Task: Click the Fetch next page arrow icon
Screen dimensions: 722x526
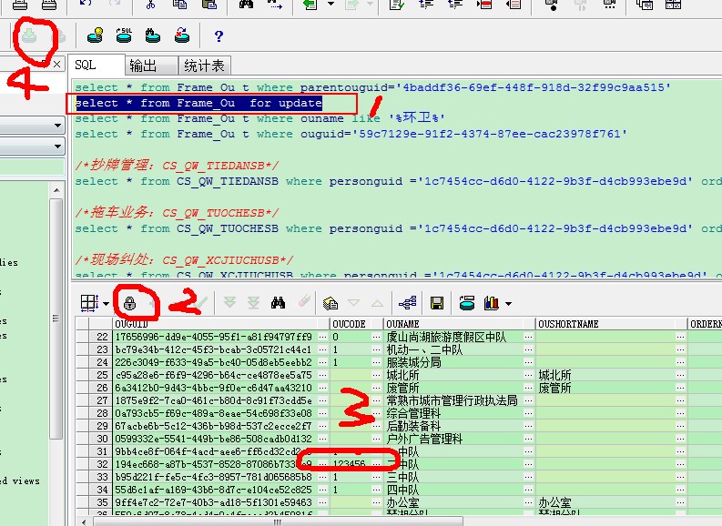Action: (x=230, y=302)
